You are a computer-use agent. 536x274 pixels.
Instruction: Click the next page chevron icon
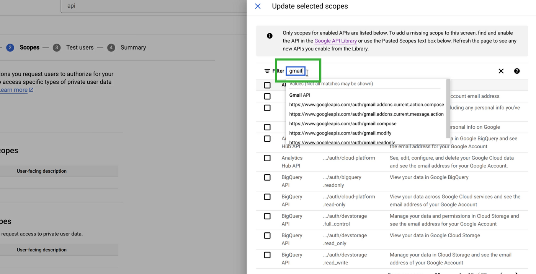coord(518,273)
